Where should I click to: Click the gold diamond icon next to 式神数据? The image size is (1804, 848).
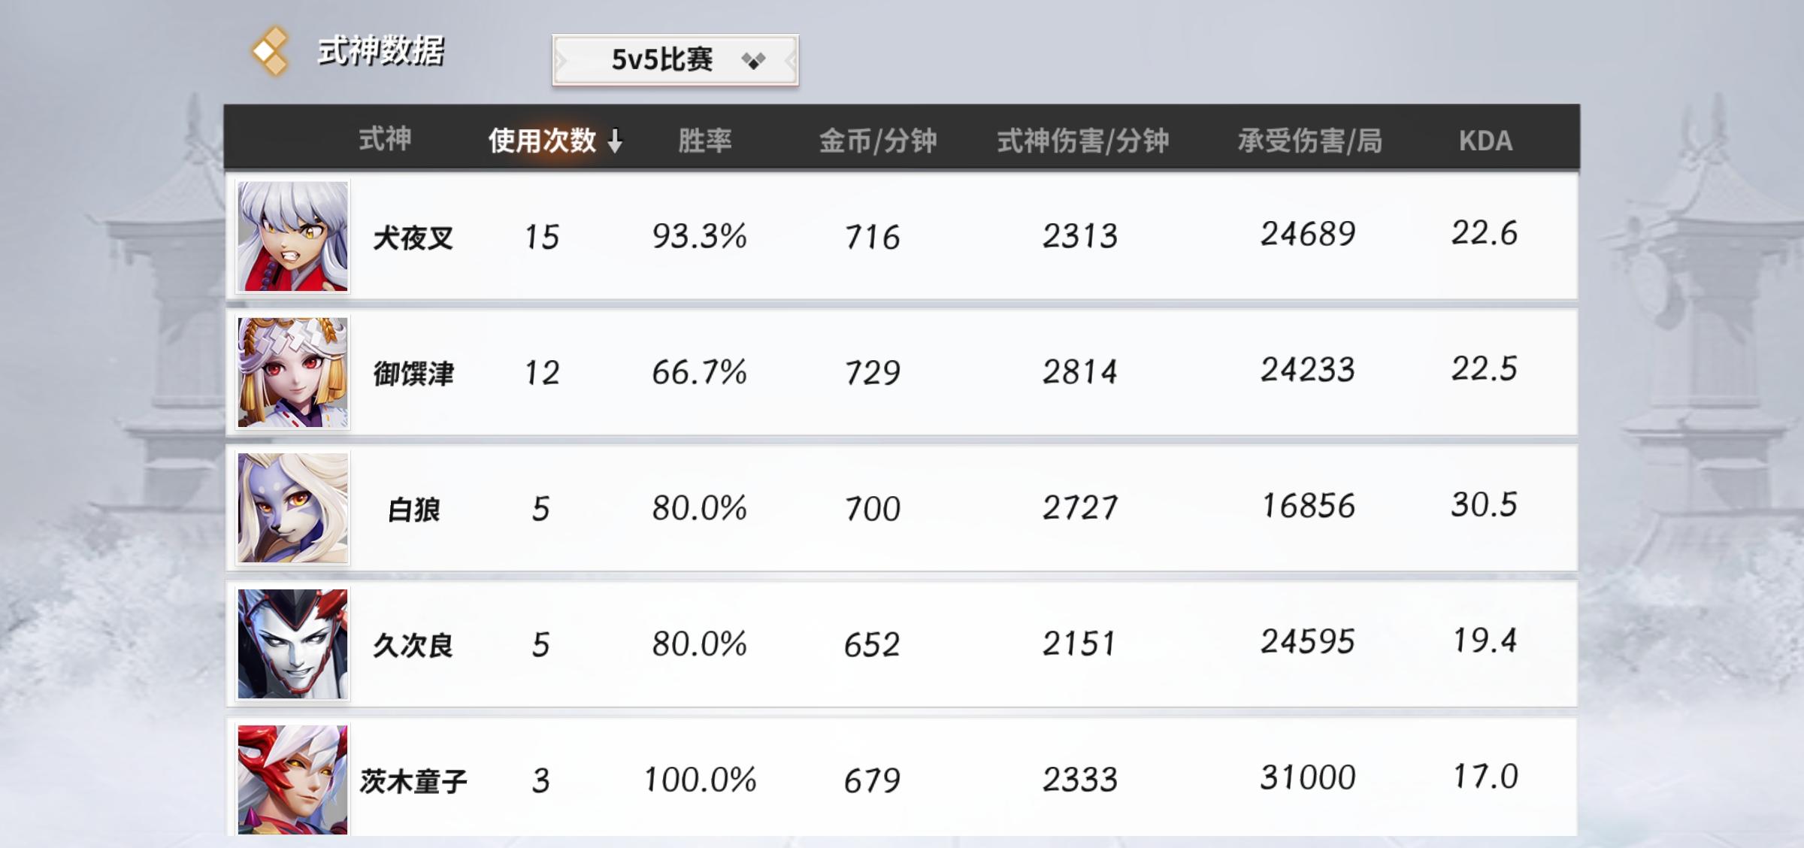[271, 51]
